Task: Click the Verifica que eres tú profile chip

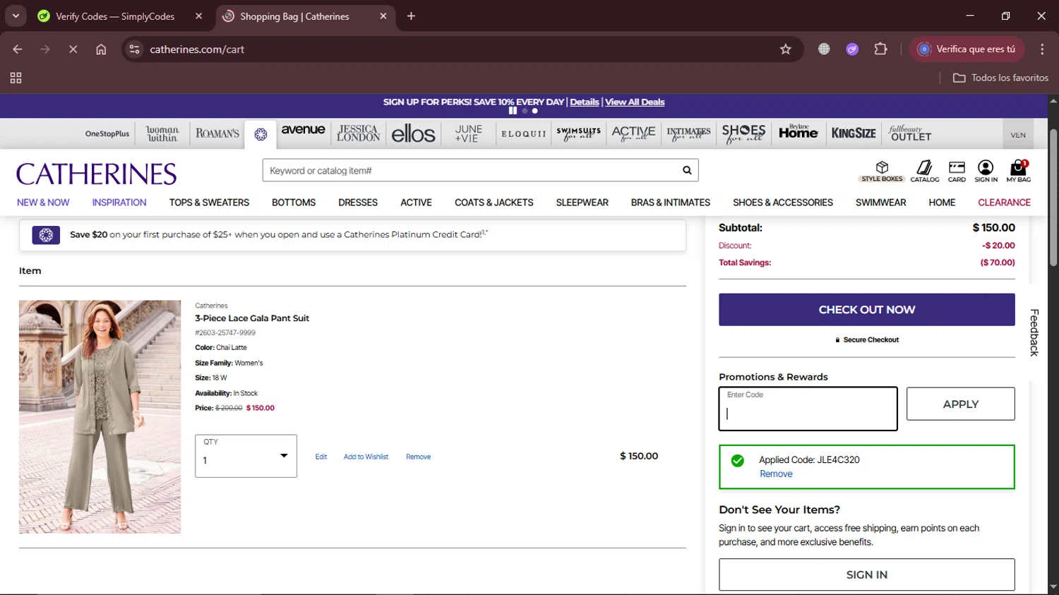Action: (967, 49)
